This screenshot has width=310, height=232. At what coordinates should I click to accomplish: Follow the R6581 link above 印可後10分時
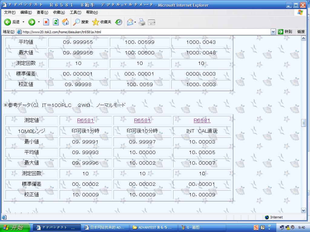tap(142, 120)
